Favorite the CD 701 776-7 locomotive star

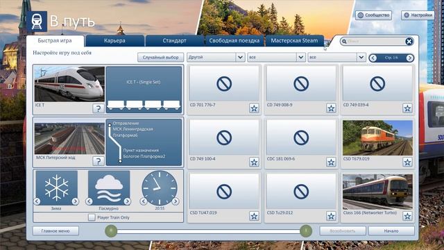pyautogui.click(x=254, y=108)
